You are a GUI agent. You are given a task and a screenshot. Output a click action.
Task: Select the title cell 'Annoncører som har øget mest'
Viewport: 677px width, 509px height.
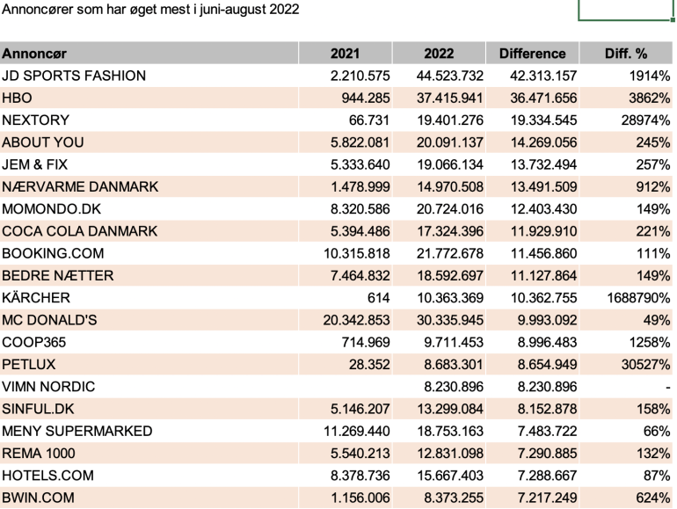[x=150, y=9]
